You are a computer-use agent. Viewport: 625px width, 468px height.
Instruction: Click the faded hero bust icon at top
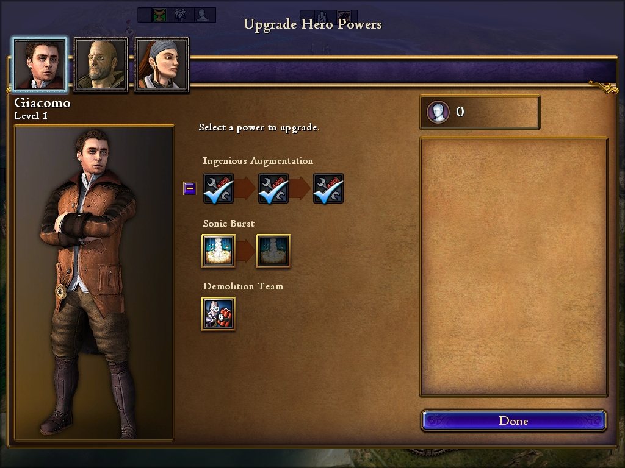pyautogui.click(x=203, y=15)
